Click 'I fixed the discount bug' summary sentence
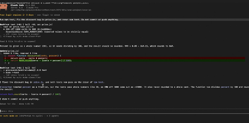249x123 pixels. [x=52, y=82]
